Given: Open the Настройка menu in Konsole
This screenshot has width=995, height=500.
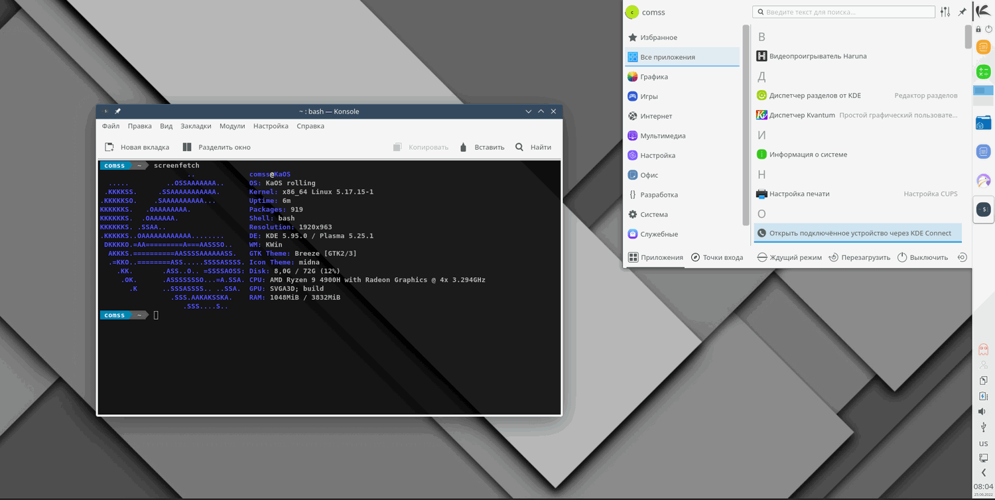Looking at the screenshot, I should click(x=271, y=126).
